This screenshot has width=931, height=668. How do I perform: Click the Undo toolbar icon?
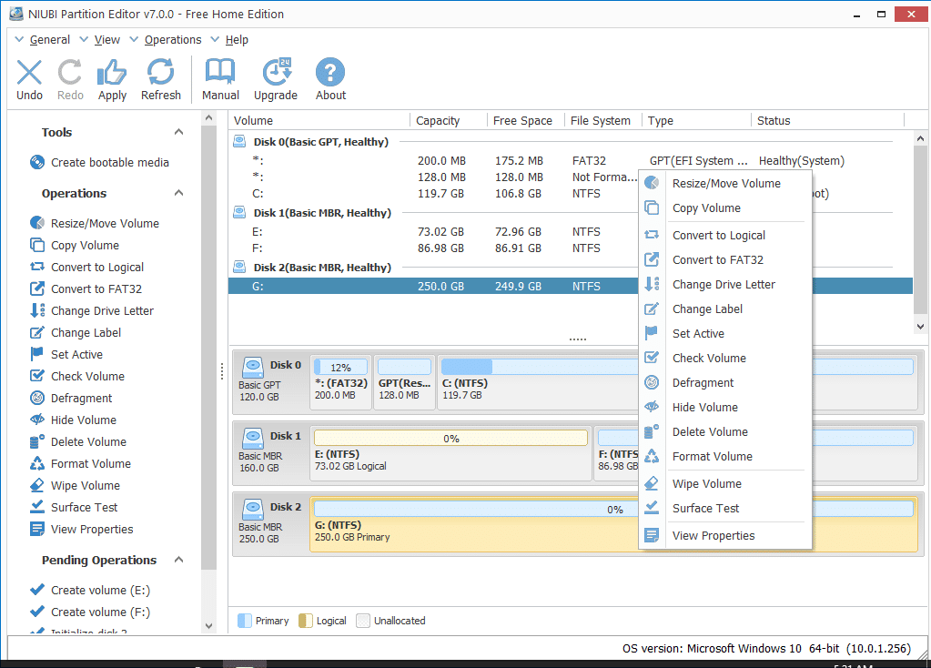tap(29, 73)
